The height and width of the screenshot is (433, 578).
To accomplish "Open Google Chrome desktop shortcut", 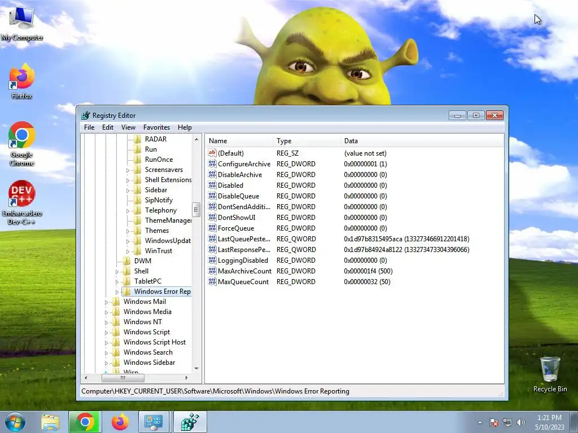I will click(22, 144).
